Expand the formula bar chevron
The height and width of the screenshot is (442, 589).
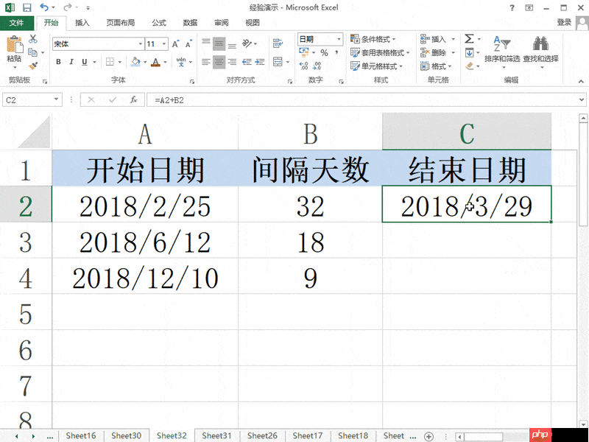[x=582, y=100]
